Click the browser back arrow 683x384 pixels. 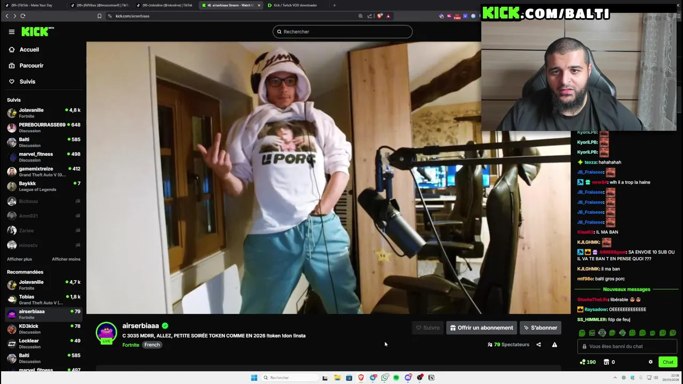(7, 16)
